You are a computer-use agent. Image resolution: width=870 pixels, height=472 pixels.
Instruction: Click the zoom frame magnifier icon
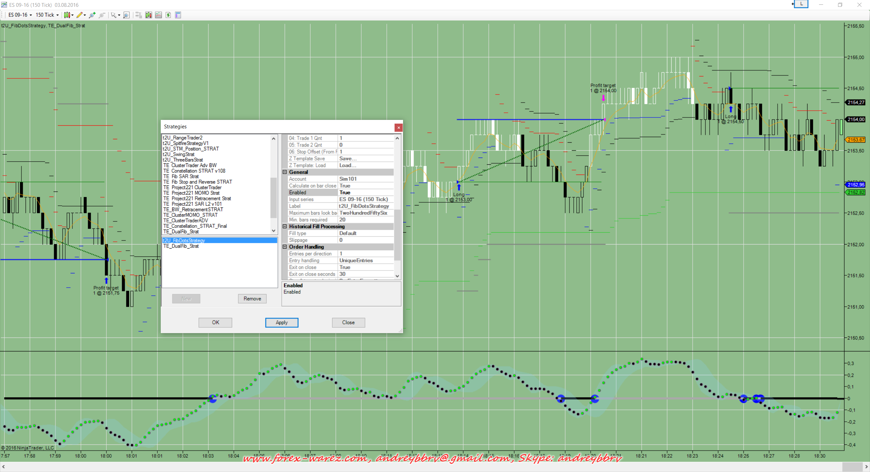126,15
